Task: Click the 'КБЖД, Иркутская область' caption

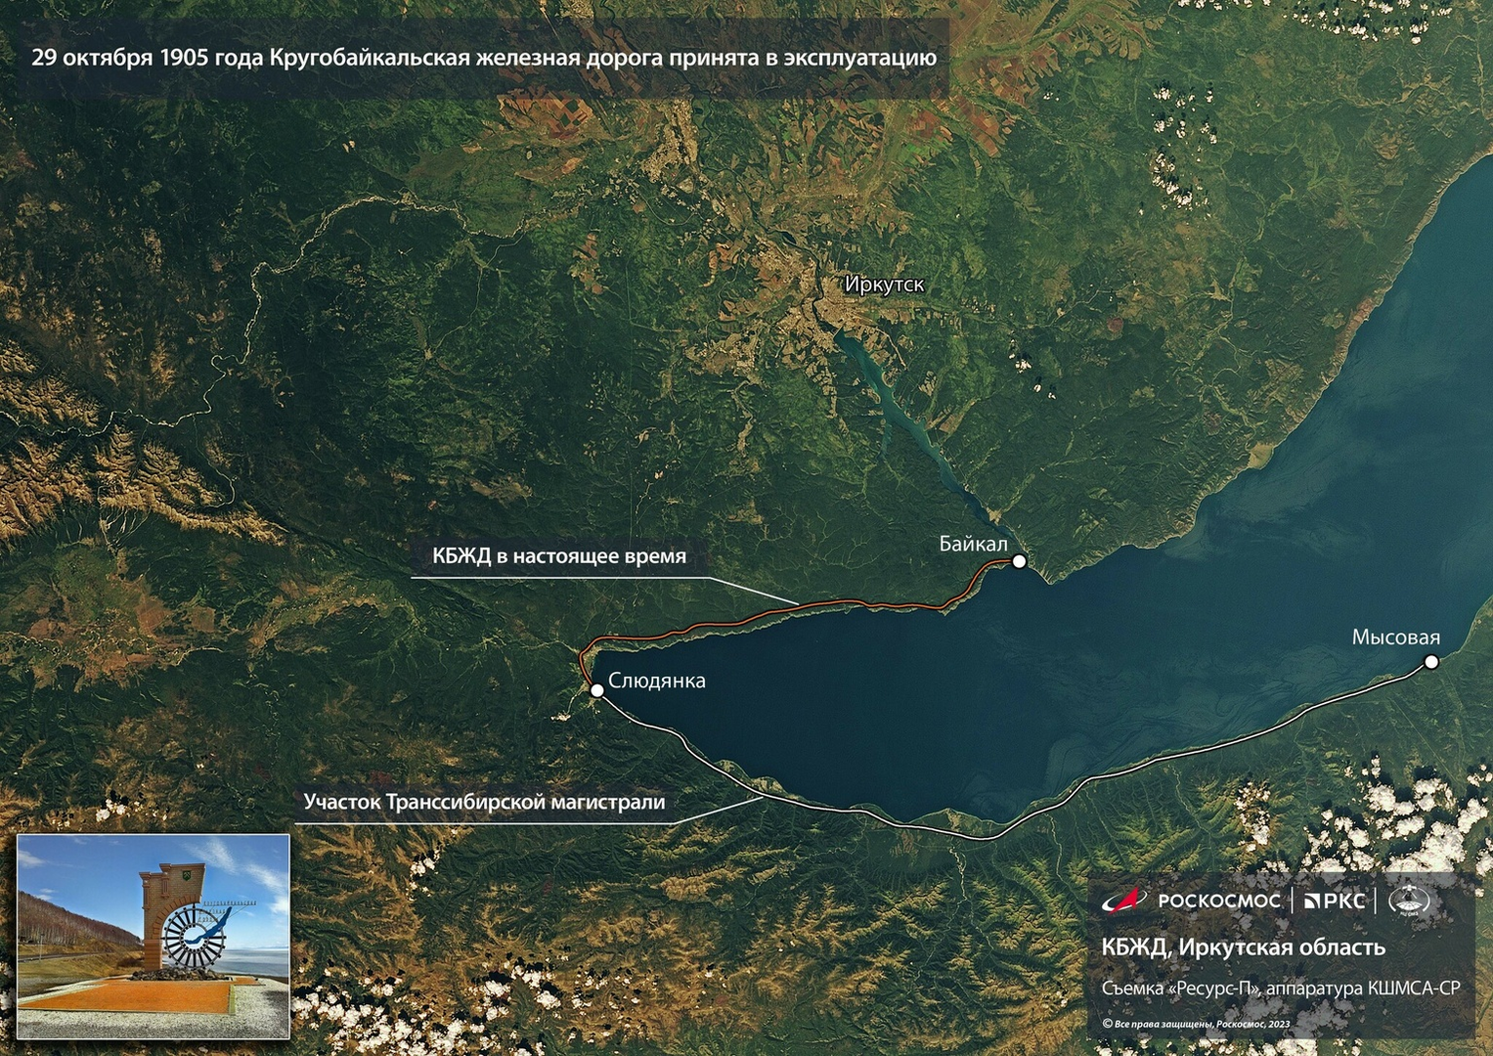Action: (x=1243, y=946)
